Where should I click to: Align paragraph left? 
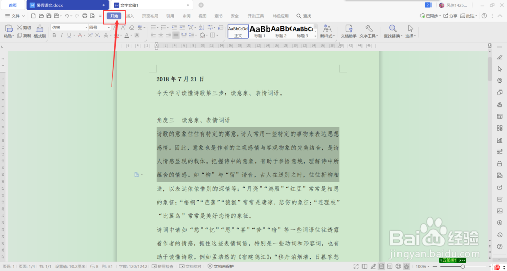[153, 35]
